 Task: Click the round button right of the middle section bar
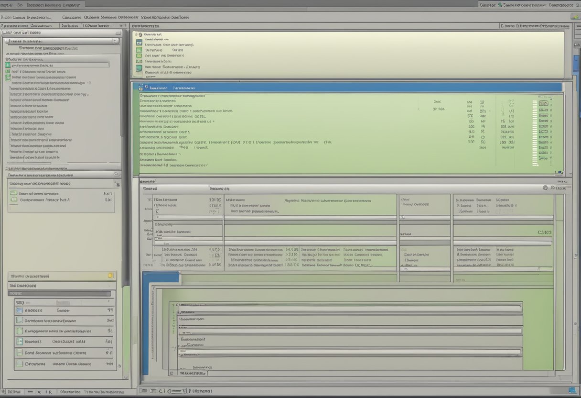(545, 188)
